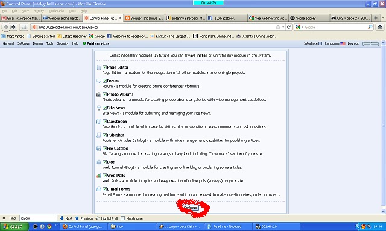Go forward with the browser Forward arrow

[x=13, y=27]
